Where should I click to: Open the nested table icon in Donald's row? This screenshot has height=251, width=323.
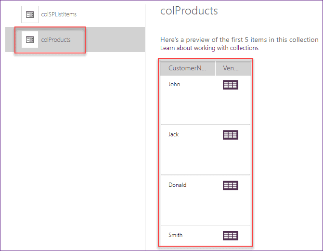tap(231, 185)
